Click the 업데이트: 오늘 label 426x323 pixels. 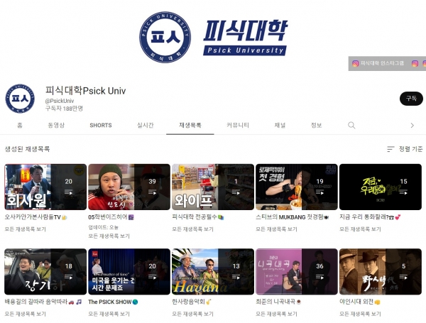(x=103, y=227)
